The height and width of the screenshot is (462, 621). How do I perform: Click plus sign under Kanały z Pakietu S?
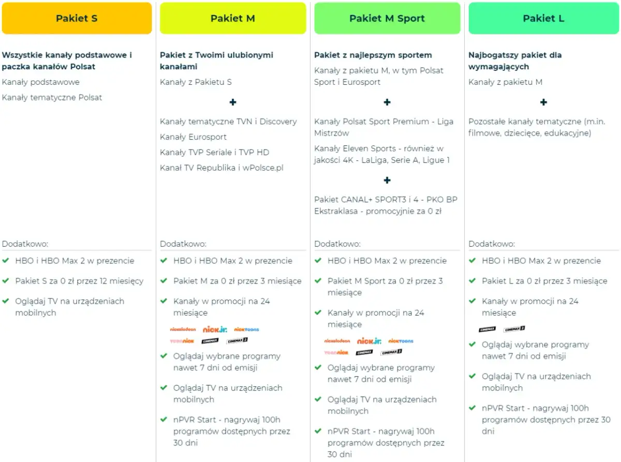coord(233,102)
